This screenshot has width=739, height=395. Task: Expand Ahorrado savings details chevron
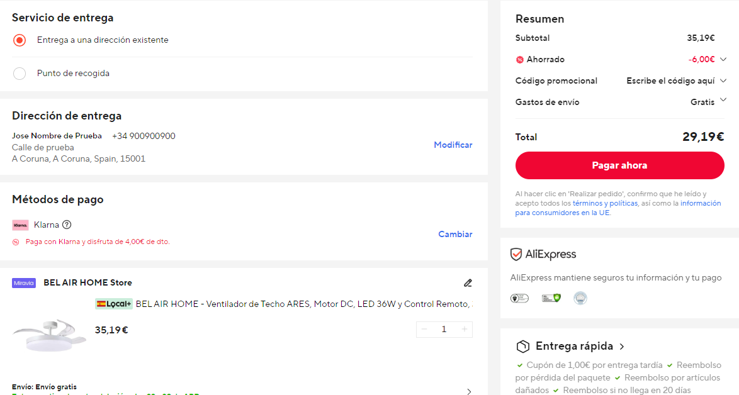[x=723, y=59]
